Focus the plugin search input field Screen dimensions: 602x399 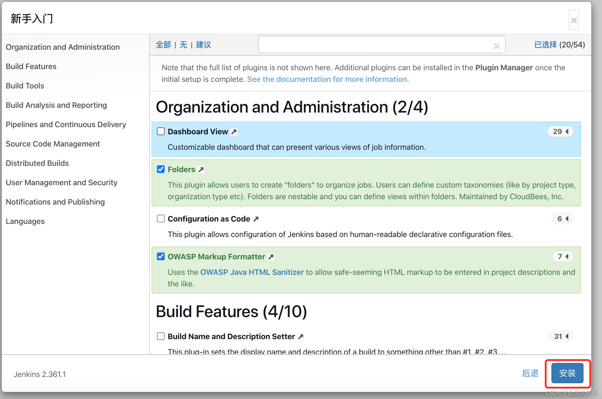point(375,45)
